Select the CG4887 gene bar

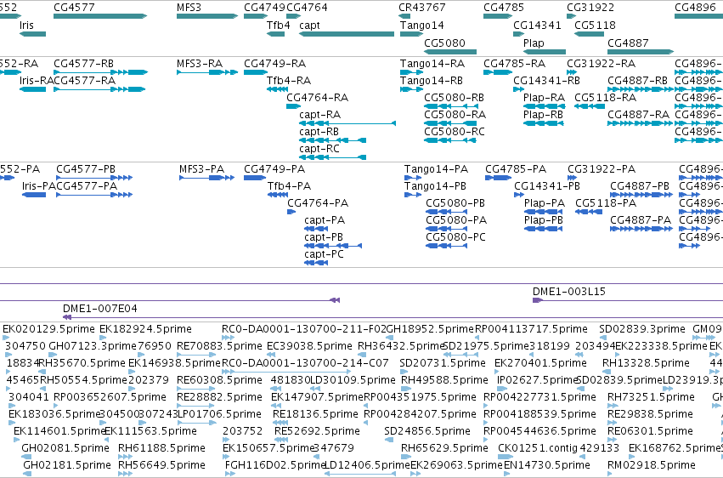[x=641, y=52]
